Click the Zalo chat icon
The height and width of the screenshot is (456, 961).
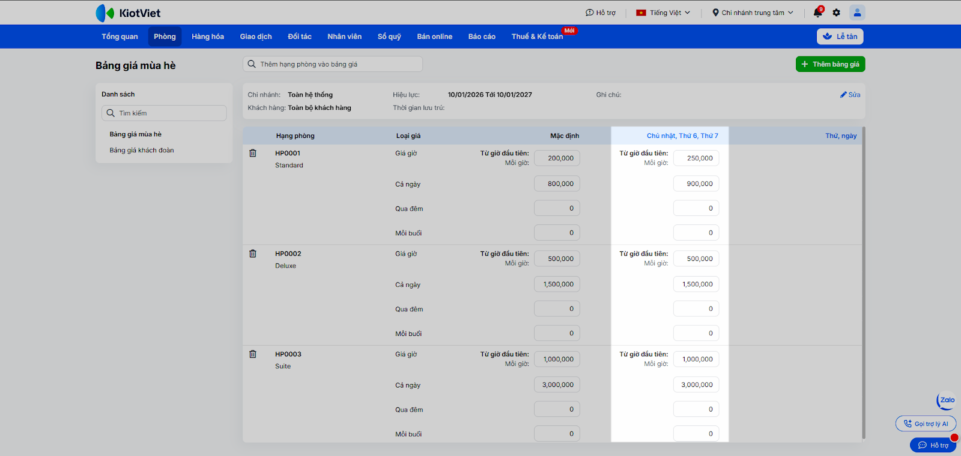pos(947,400)
